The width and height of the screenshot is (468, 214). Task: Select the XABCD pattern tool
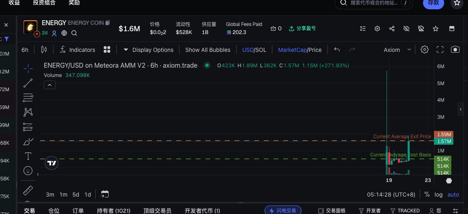pyautogui.click(x=28, y=112)
